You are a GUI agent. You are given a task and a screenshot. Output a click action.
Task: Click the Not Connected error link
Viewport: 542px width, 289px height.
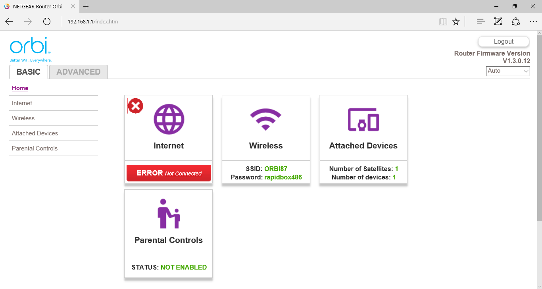183,173
